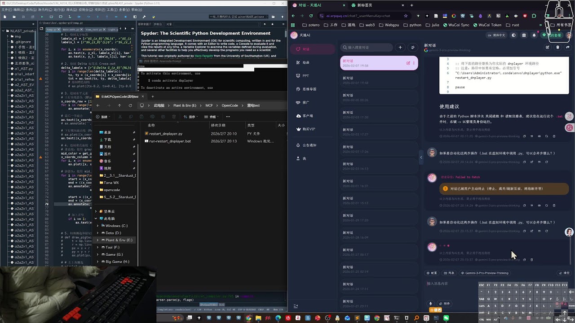Select the 对话 chat item in TiandaoAI sidebar

click(x=312, y=49)
